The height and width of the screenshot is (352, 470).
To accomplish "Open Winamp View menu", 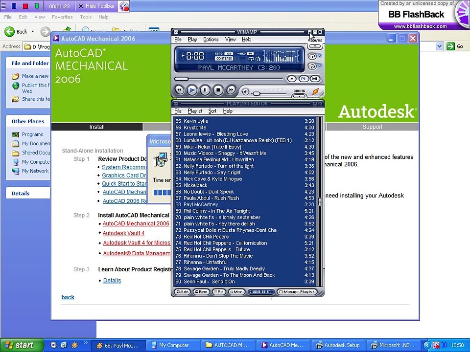I will 230,40.
